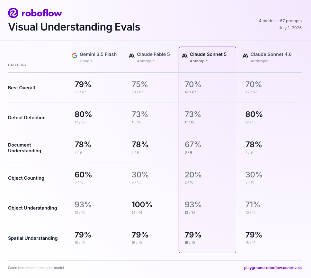Select the Object Counting row label
This screenshot has height=278, width=311.
pyautogui.click(x=26, y=178)
